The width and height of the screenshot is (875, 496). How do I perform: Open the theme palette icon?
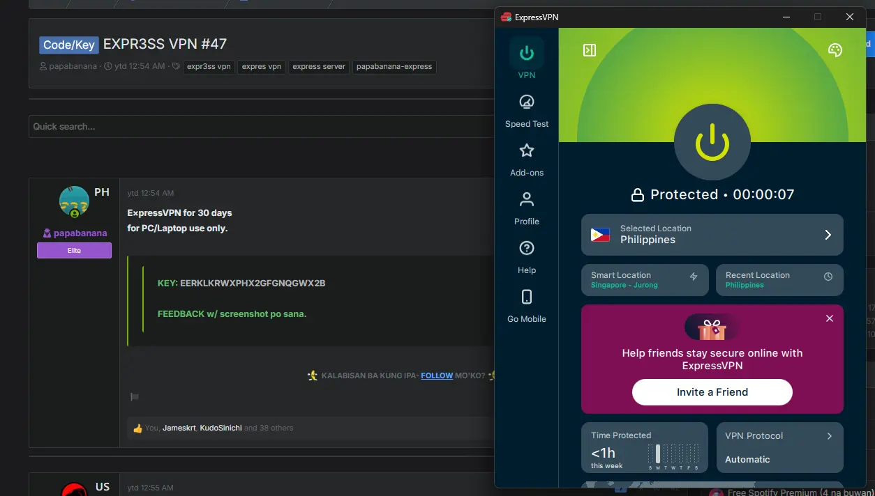[835, 50]
